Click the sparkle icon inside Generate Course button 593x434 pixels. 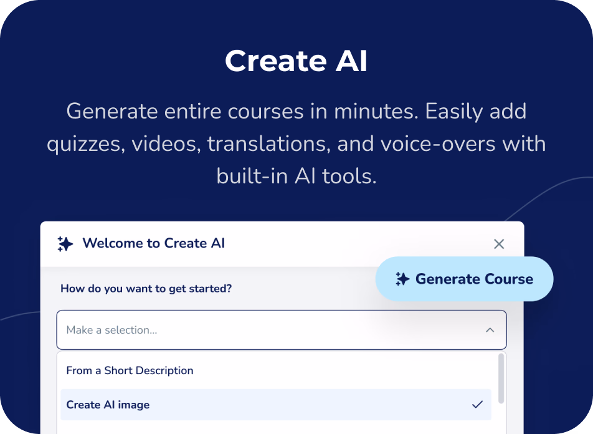point(403,279)
